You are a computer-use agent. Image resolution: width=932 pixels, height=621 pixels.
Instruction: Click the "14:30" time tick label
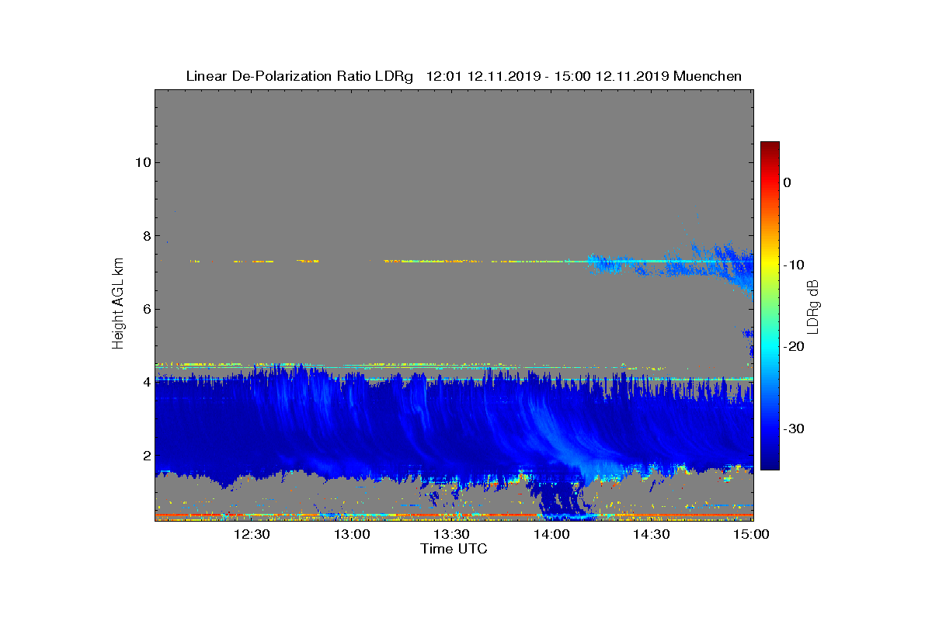coord(651,535)
